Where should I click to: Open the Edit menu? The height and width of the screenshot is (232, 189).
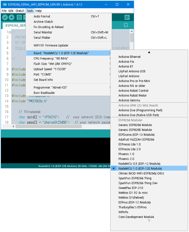pos(11,11)
